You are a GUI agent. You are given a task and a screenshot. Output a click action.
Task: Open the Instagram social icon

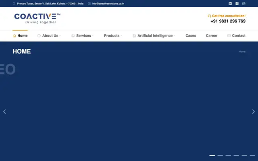[244, 4]
